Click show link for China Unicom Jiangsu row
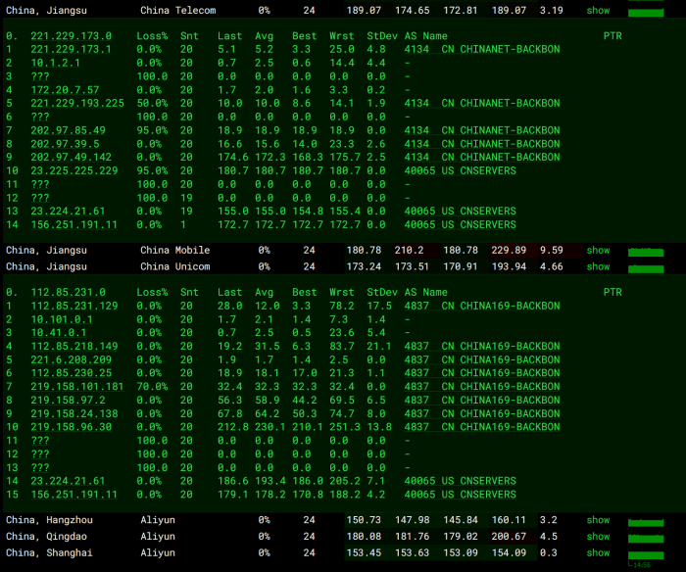This screenshot has width=686, height=572. [598, 266]
